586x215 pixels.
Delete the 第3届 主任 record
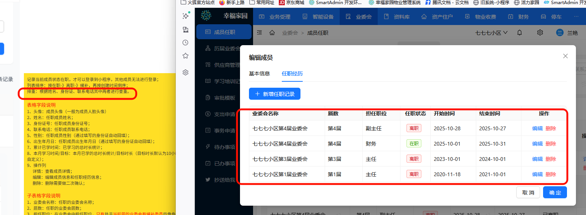point(551,159)
